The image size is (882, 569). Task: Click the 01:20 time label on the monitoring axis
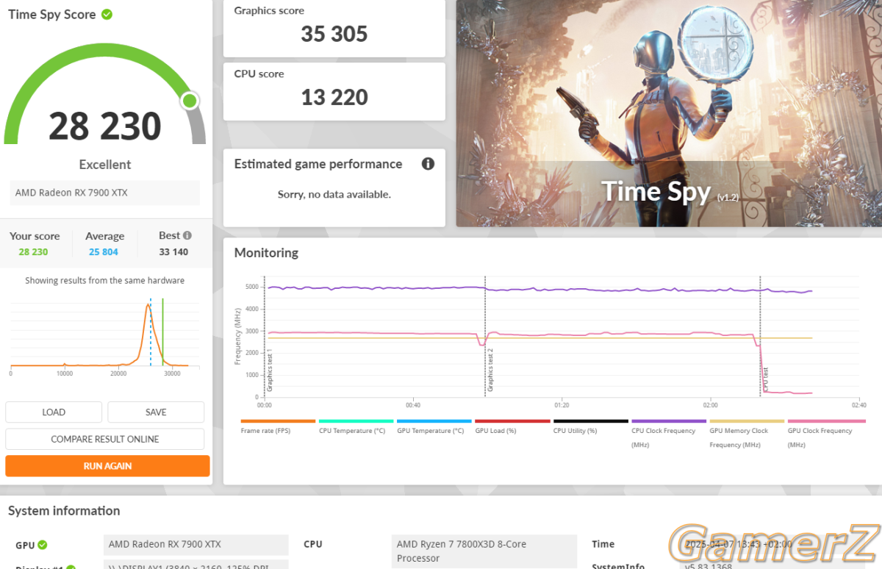pyautogui.click(x=562, y=405)
